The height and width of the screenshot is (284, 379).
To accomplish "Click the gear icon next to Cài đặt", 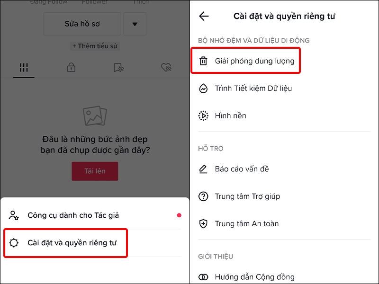I will pyautogui.click(x=14, y=243).
